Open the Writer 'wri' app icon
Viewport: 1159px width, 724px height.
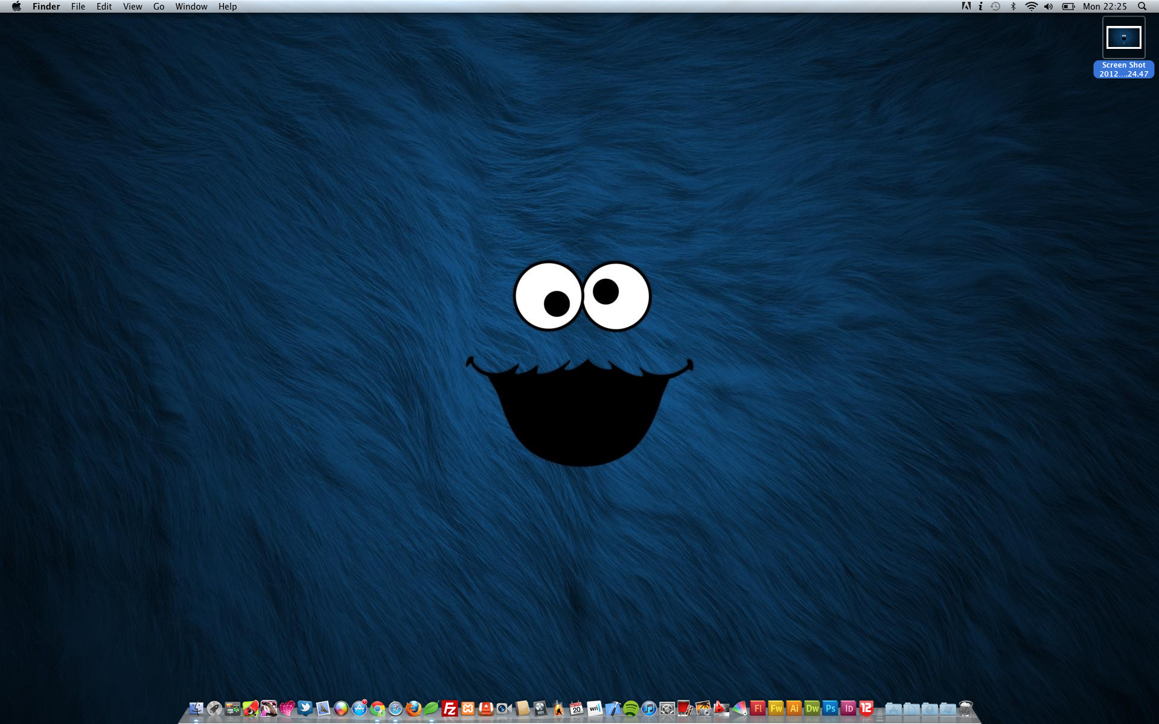(595, 708)
